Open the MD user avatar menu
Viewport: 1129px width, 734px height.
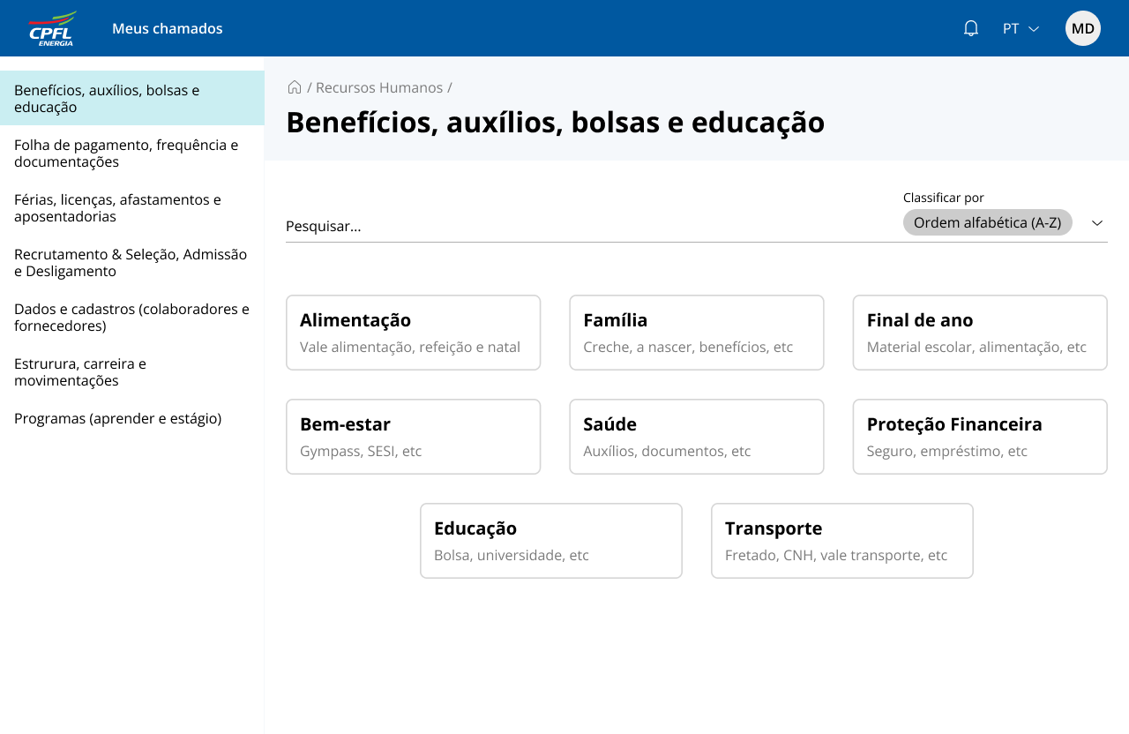click(1083, 28)
